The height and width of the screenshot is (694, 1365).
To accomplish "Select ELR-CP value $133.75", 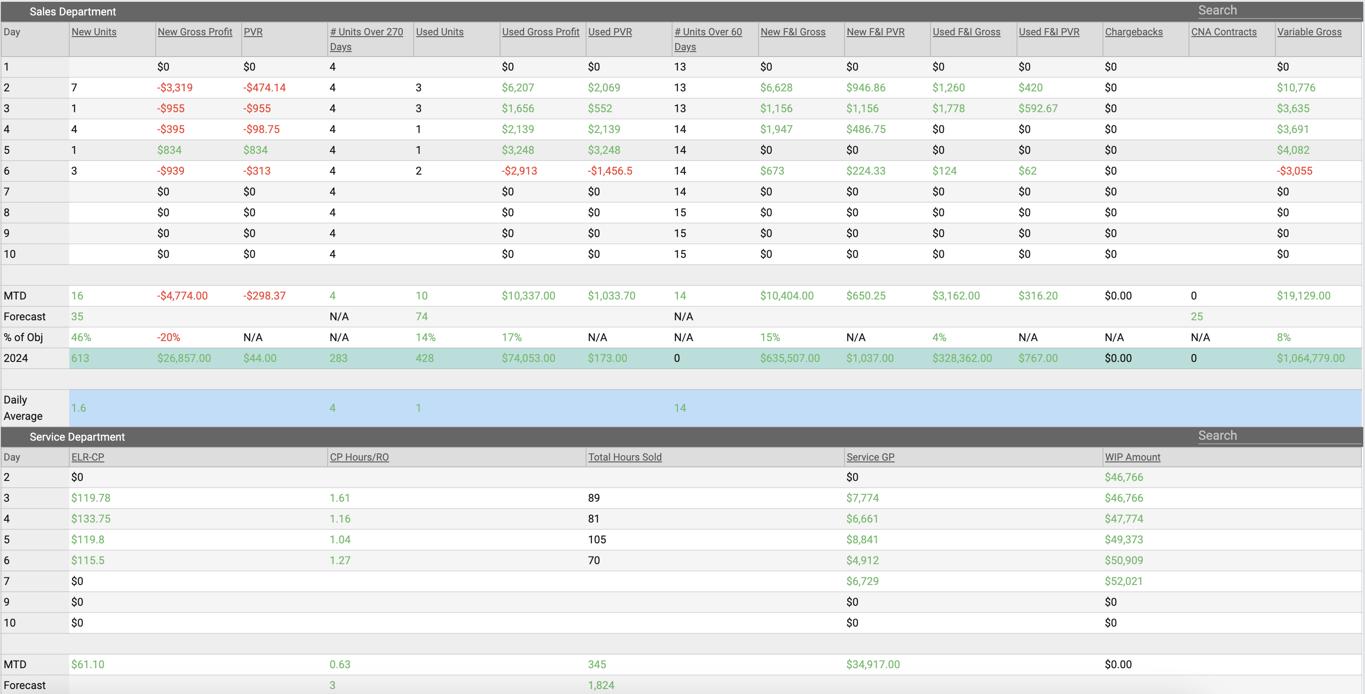I will click(91, 518).
